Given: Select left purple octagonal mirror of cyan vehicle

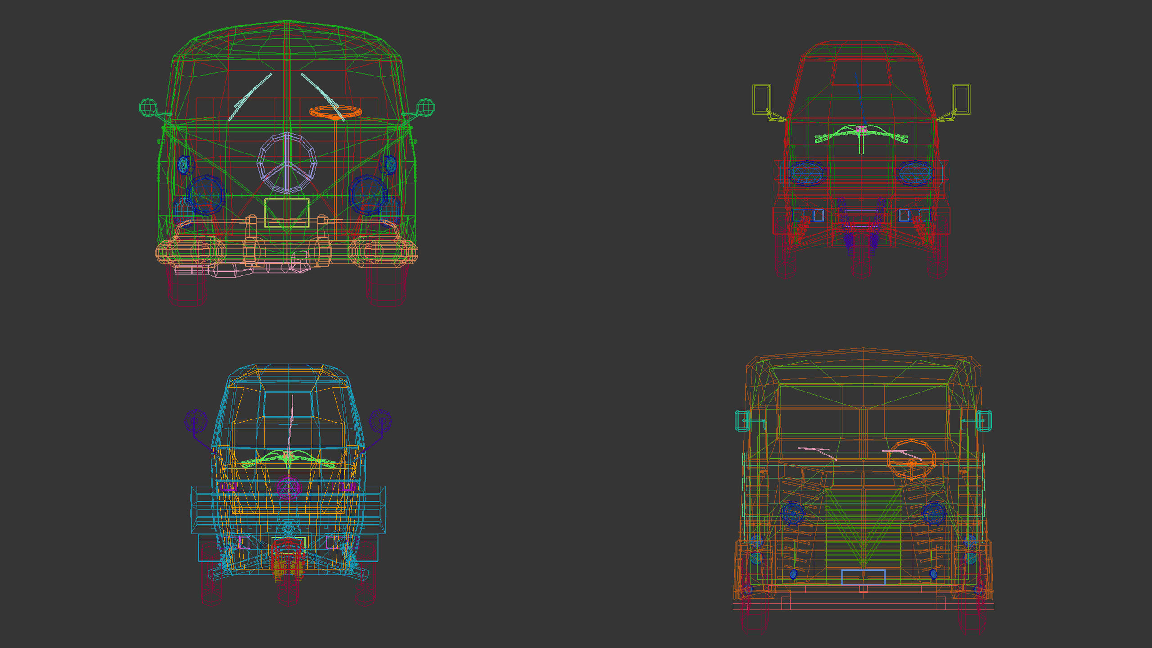Looking at the screenshot, I should coord(196,421).
